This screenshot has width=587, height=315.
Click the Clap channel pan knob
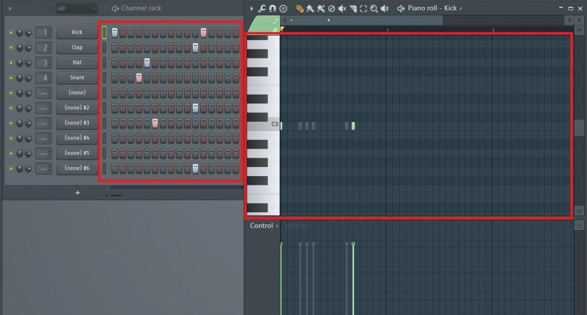(x=20, y=48)
